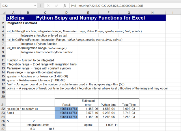Open the Insert Function fx dialog
This screenshot has width=181, height=131.
click(64, 6)
